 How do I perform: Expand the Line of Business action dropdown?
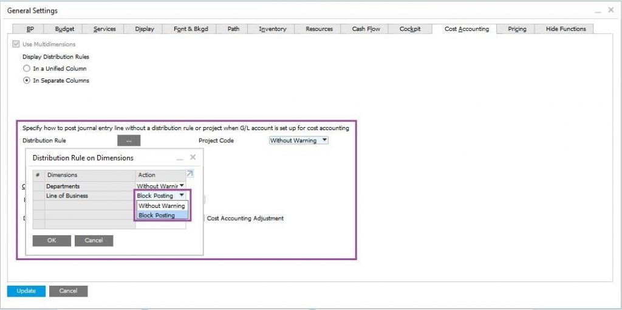pos(181,196)
